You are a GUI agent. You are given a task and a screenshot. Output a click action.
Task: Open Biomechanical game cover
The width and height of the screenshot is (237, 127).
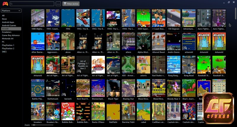point(98,88)
